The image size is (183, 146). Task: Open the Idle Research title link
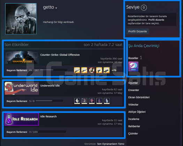48,116
